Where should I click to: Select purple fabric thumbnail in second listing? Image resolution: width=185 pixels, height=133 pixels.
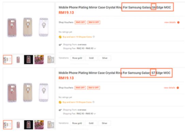click(x=39, y=125)
